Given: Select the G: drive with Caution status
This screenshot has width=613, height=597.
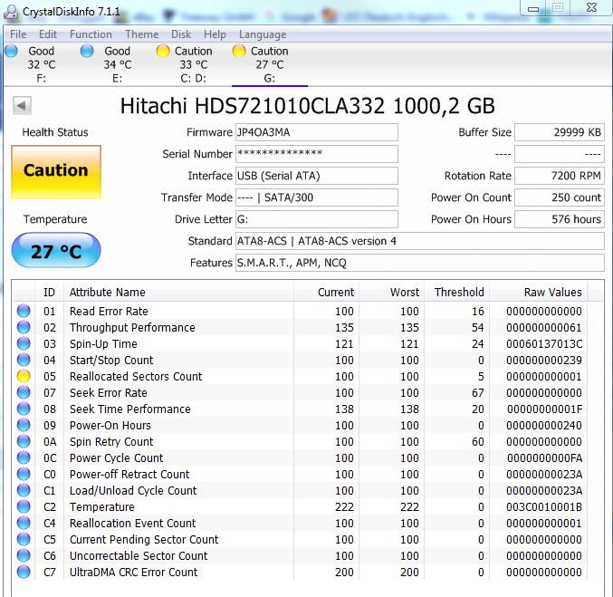Looking at the screenshot, I should coord(269,64).
